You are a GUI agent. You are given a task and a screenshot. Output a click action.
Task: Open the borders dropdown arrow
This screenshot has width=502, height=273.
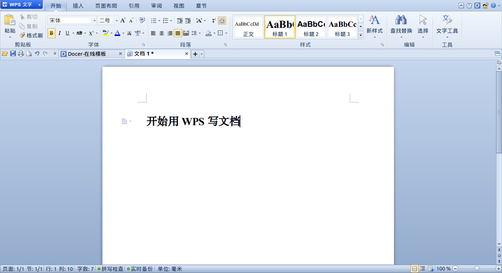pyautogui.click(x=226, y=33)
